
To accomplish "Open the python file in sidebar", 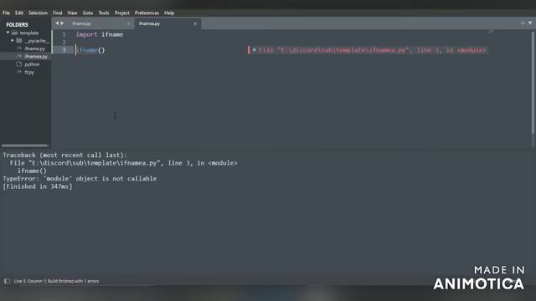I will (x=32, y=64).
